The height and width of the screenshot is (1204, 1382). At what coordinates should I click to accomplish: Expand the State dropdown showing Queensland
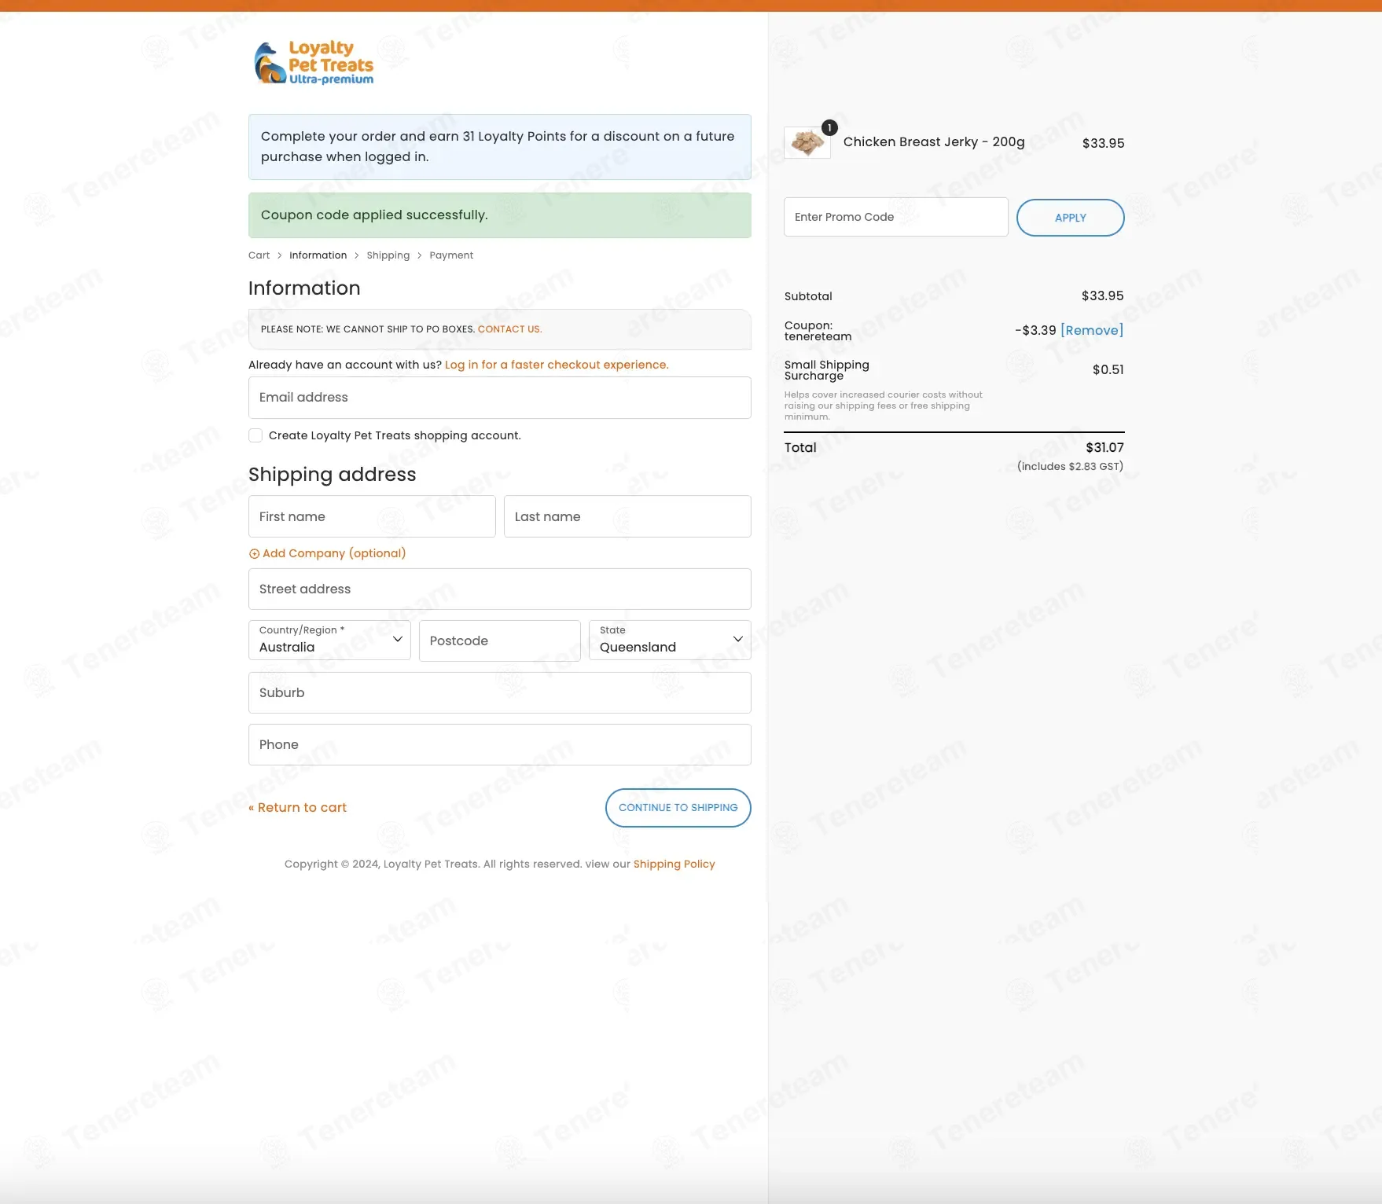[x=670, y=640]
